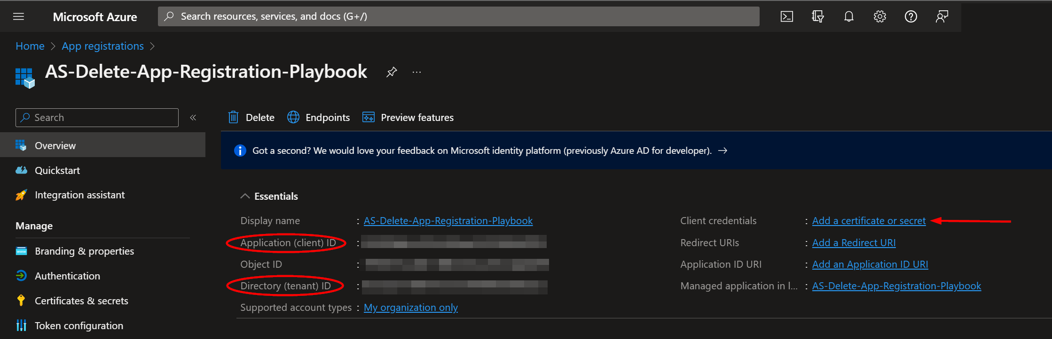Click the Quickstart cloud icon
Screen dimensions: 1052x339
(x=21, y=170)
